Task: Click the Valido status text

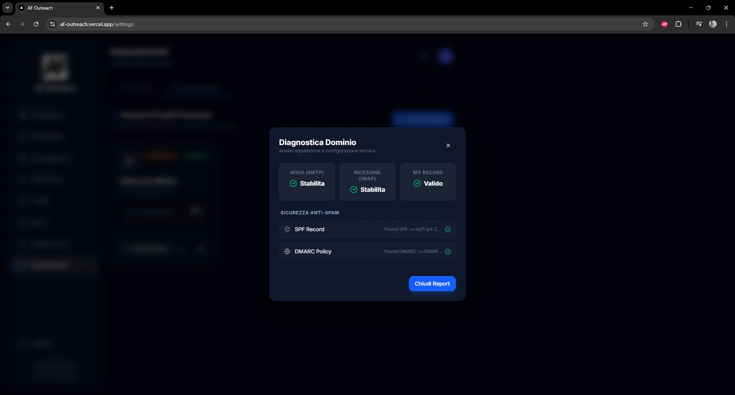Action: pyautogui.click(x=433, y=183)
